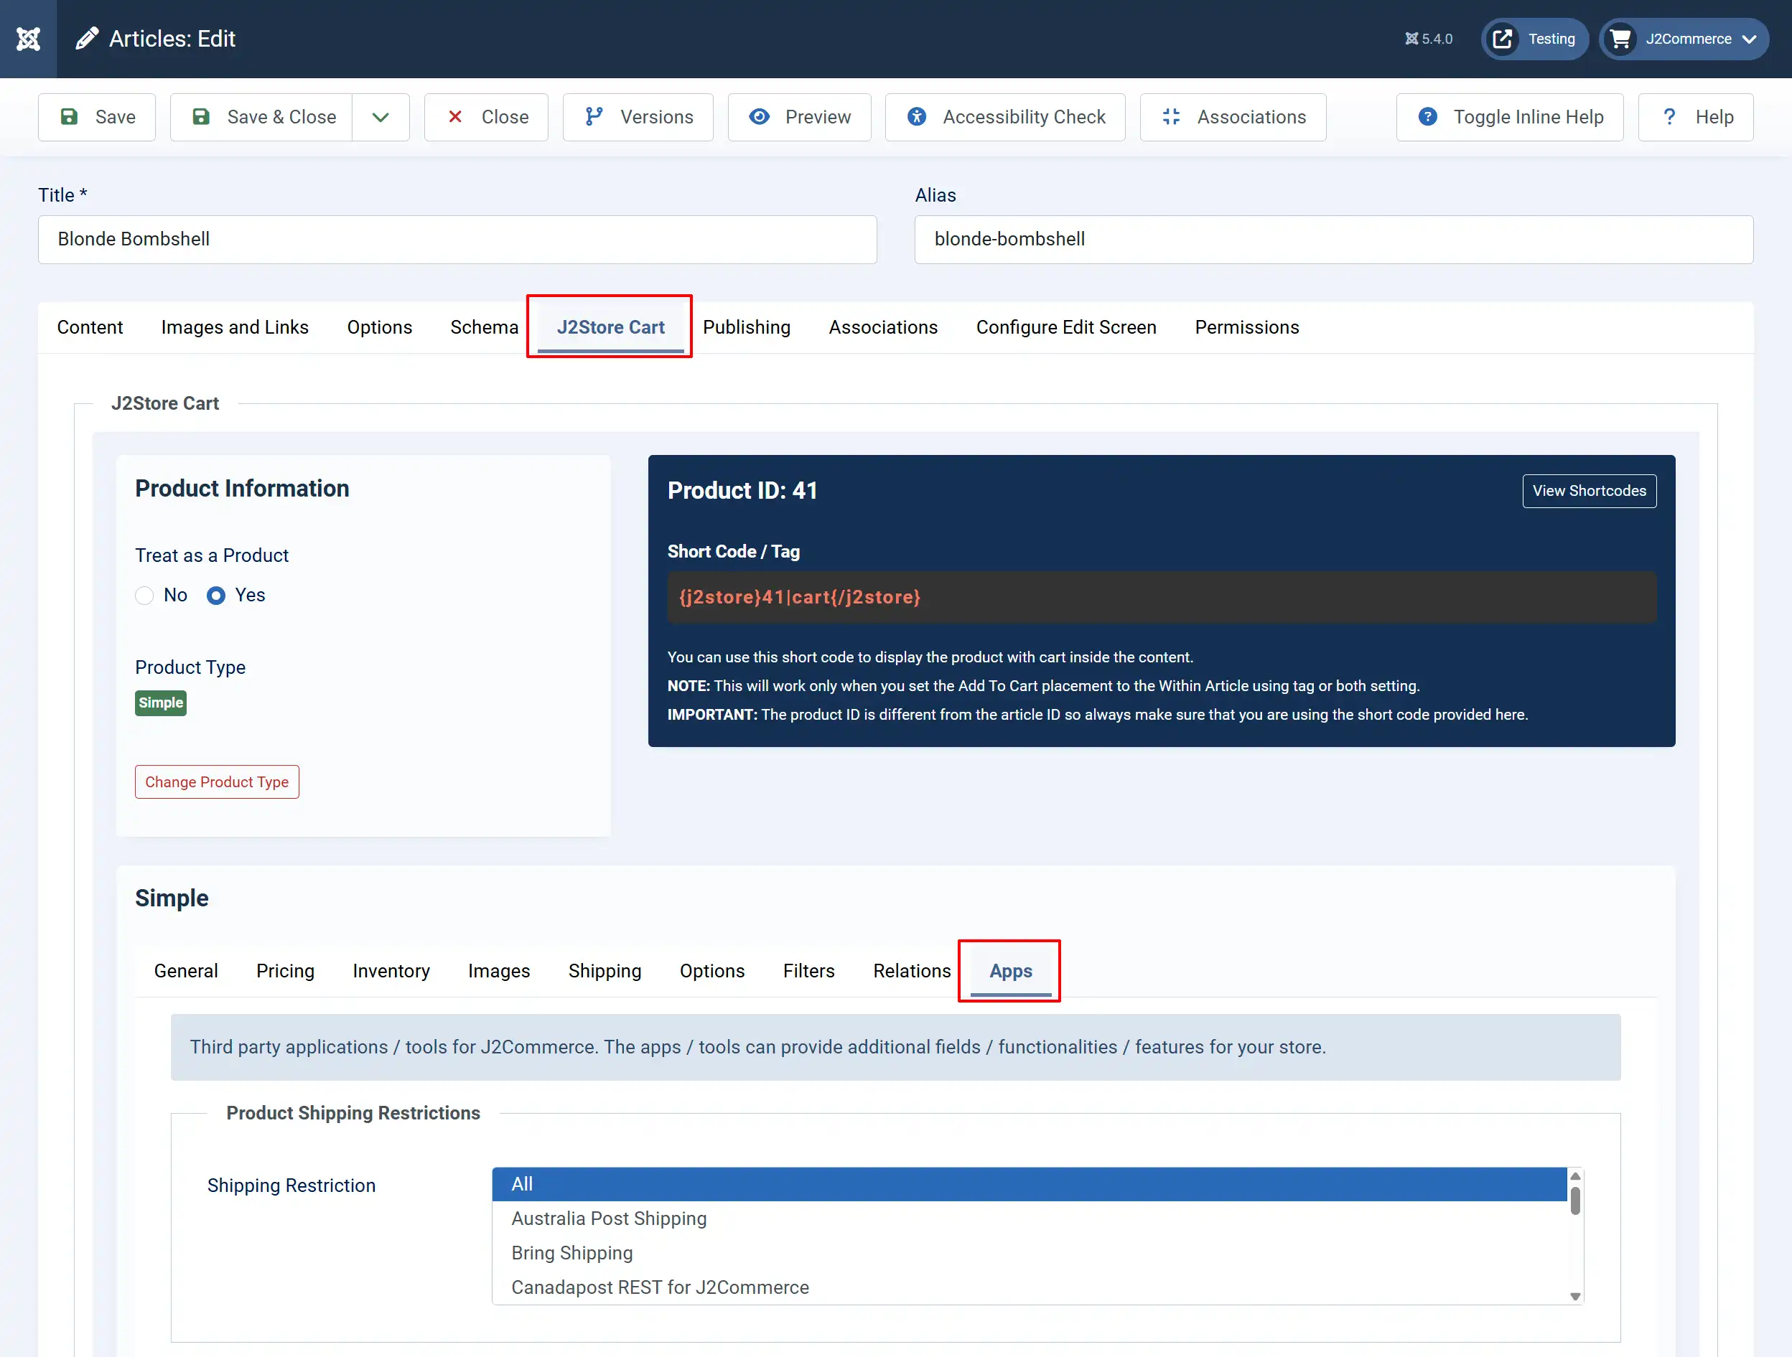The width and height of the screenshot is (1792, 1357).
Task: Click View Shortcodes button
Action: (1589, 491)
